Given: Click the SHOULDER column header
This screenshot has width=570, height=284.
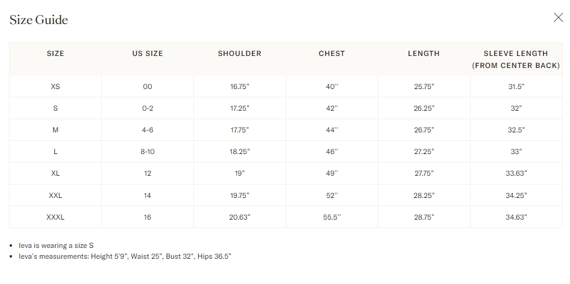Looking at the screenshot, I should pyautogui.click(x=240, y=54).
